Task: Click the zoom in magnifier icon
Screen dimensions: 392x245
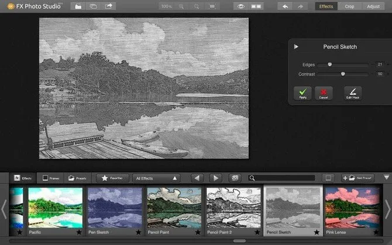Action: 181,6
